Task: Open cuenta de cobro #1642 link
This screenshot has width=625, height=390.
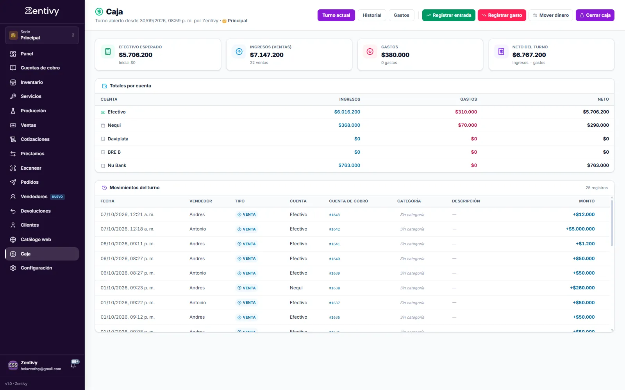Action: point(334,229)
